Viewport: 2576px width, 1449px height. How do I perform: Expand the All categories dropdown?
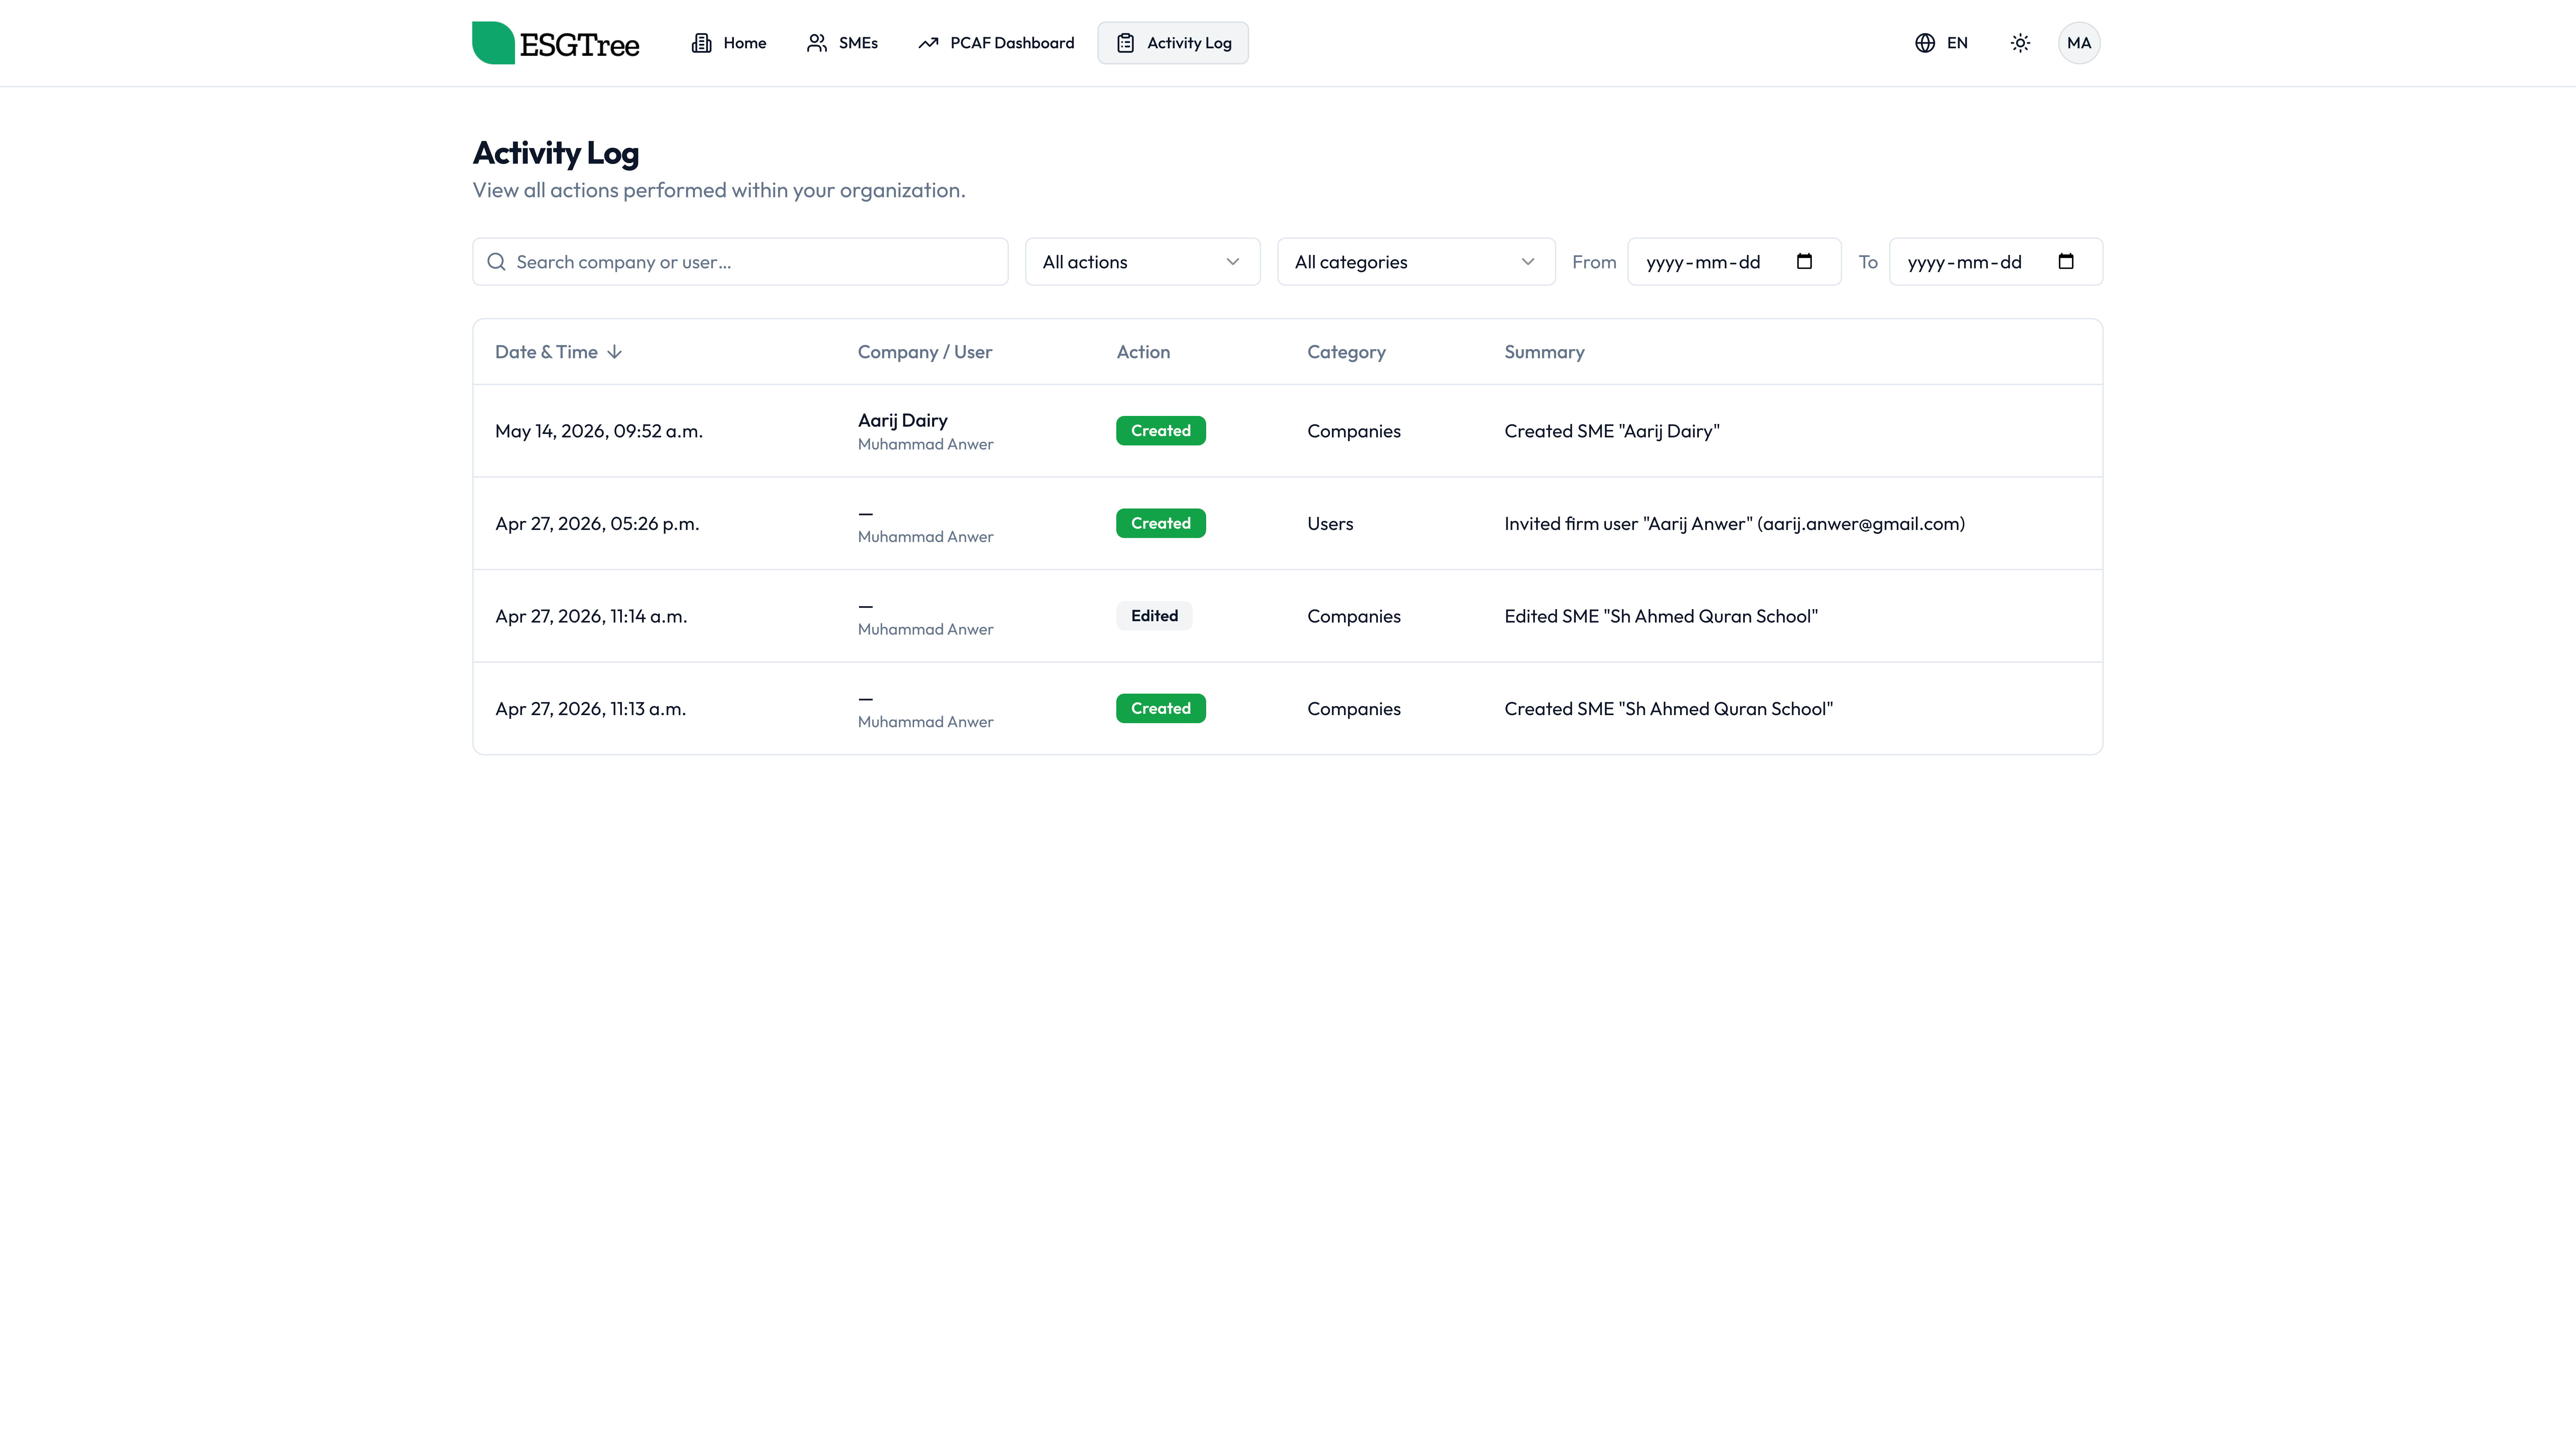pyautogui.click(x=1416, y=262)
